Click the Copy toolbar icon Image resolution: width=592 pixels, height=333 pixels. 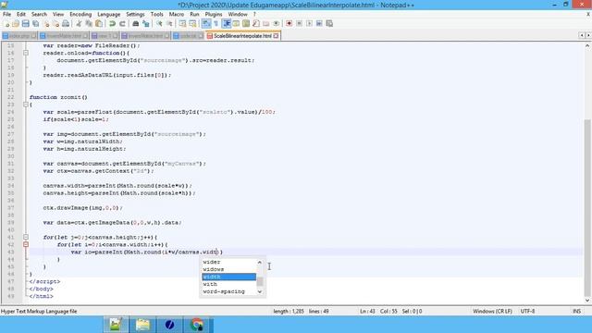[x=89, y=23]
